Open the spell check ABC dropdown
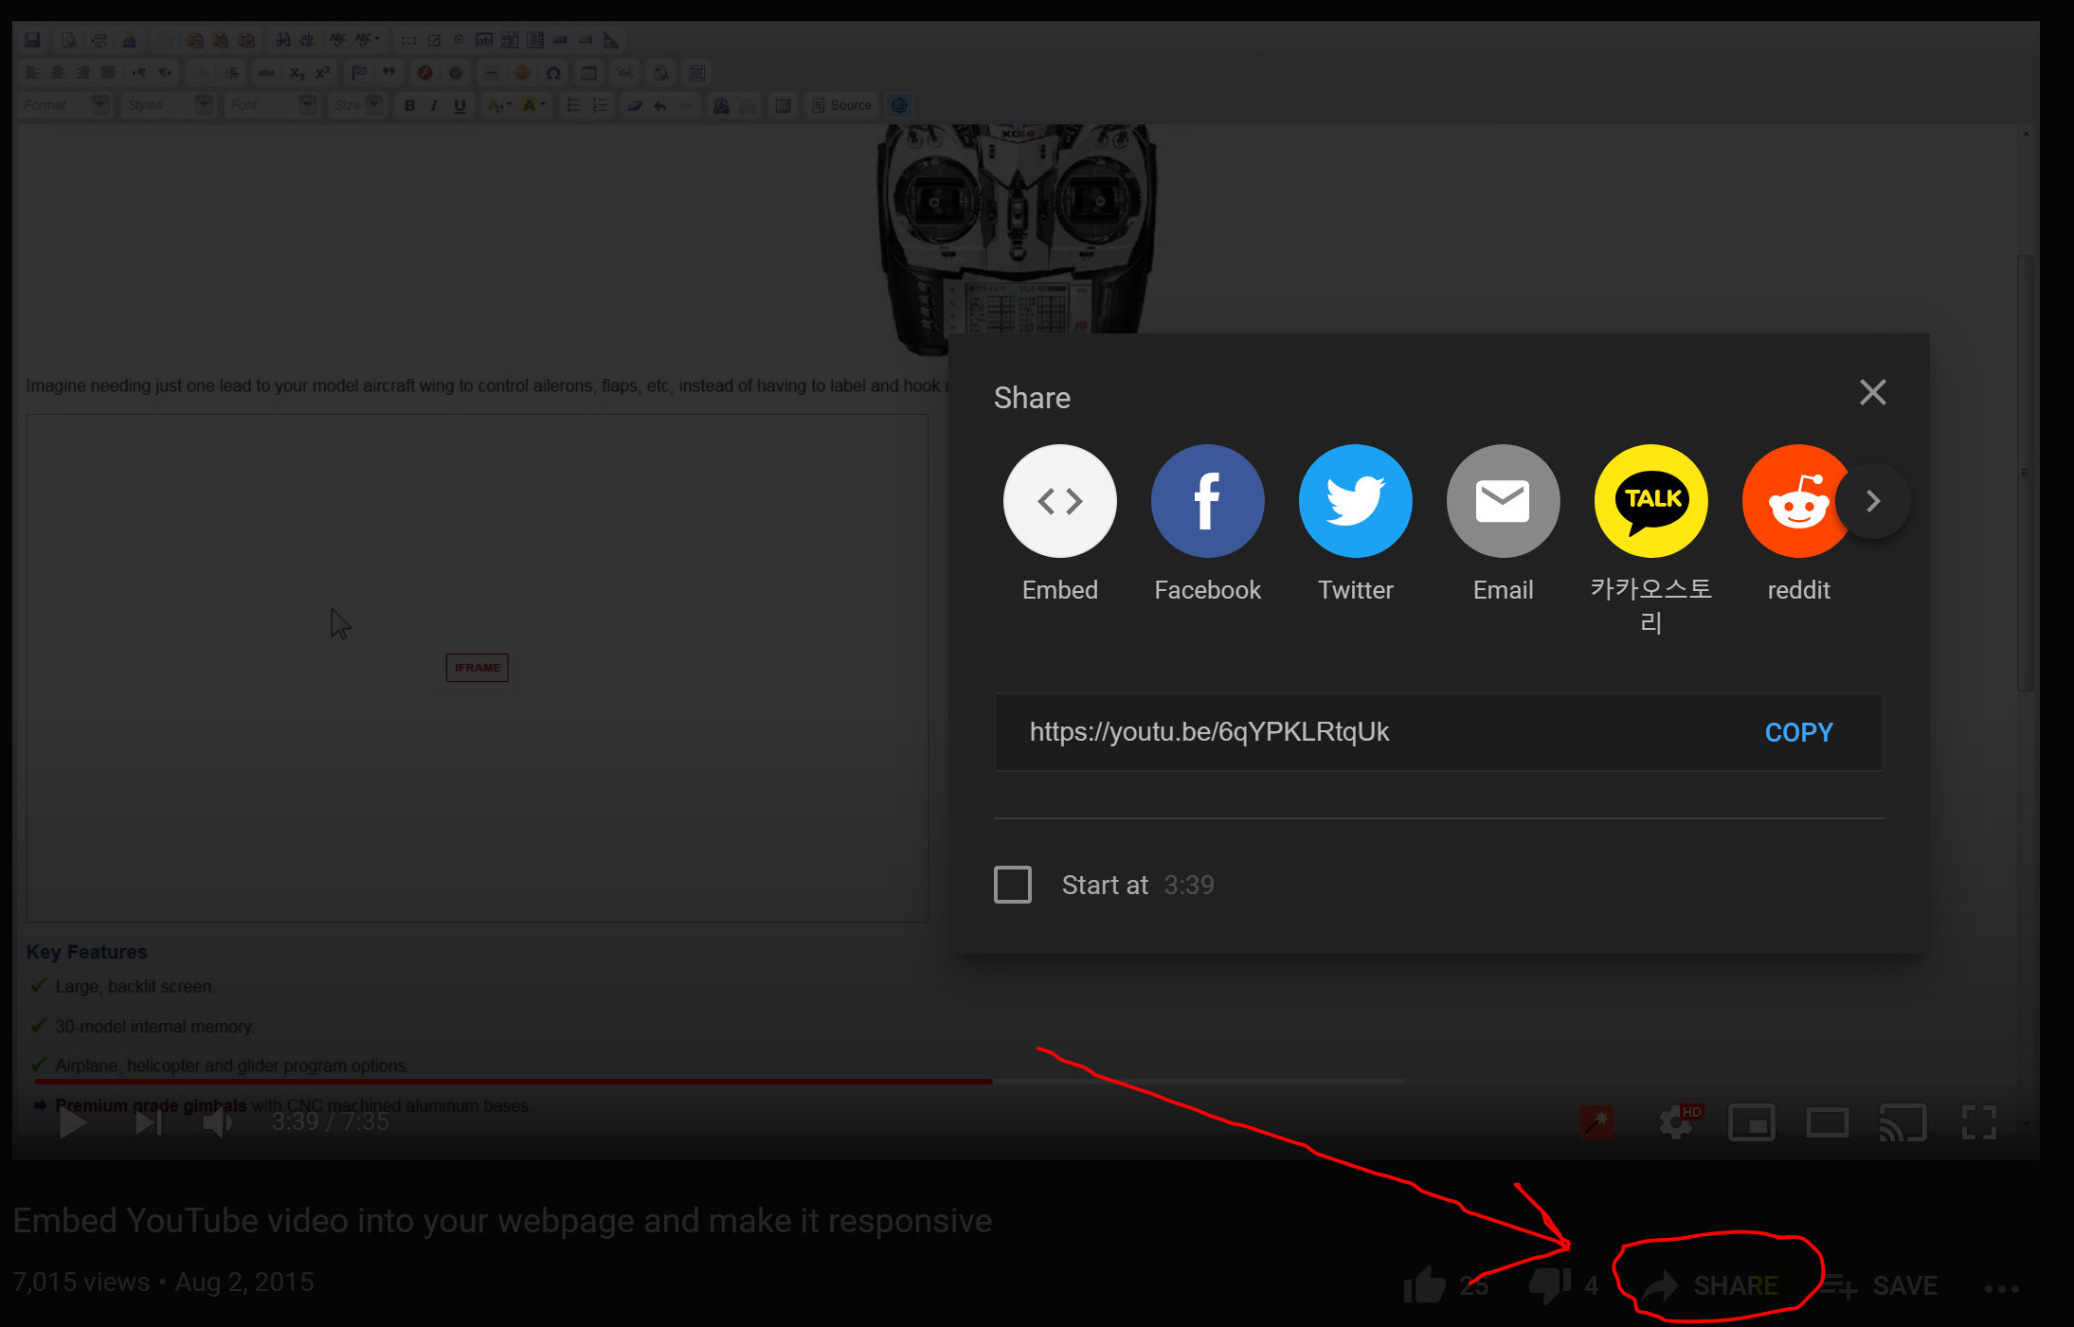Viewport: 2074px width, 1327px height. [x=368, y=40]
